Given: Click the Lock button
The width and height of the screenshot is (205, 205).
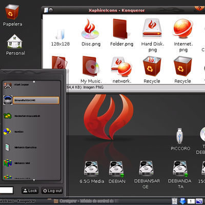Looking at the screenshot, I should pos(30,191).
